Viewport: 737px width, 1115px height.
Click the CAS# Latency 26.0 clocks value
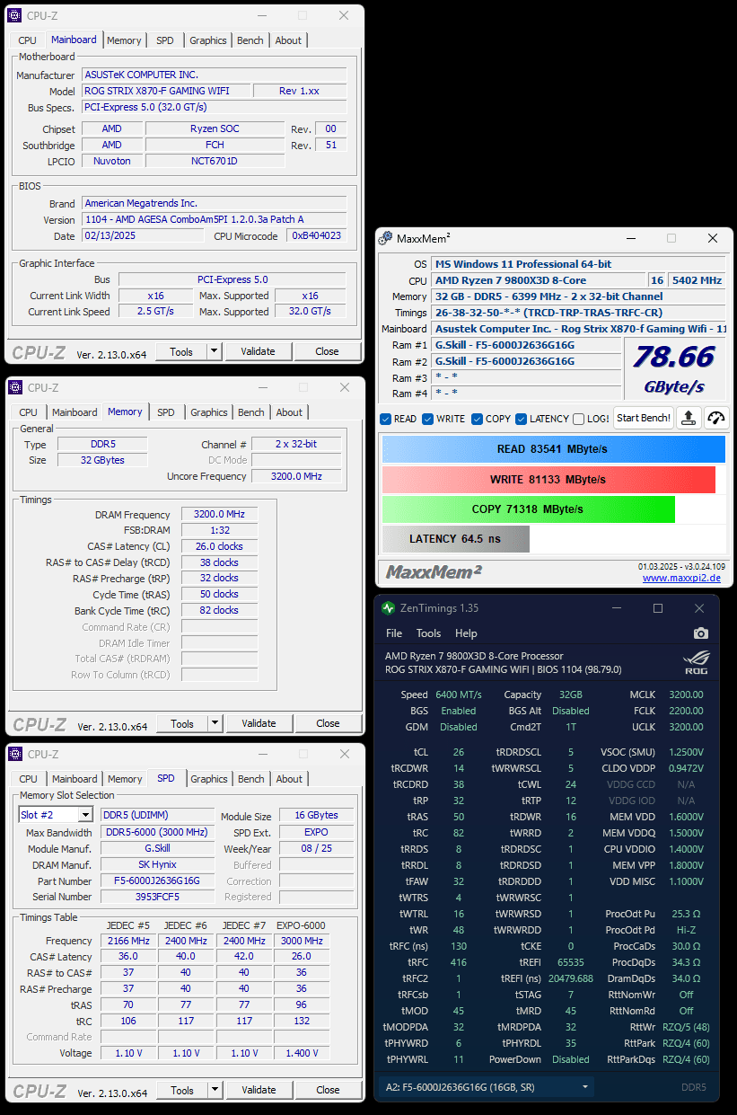(x=219, y=546)
